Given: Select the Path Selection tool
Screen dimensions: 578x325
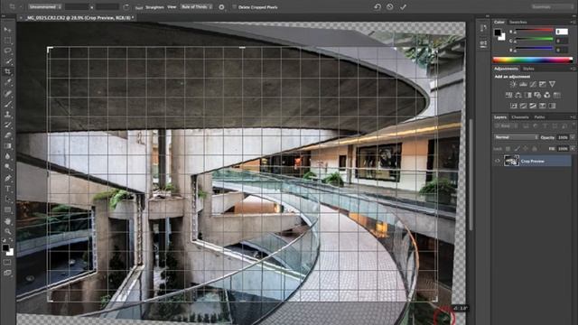Looking at the screenshot, I should (x=7, y=200).
